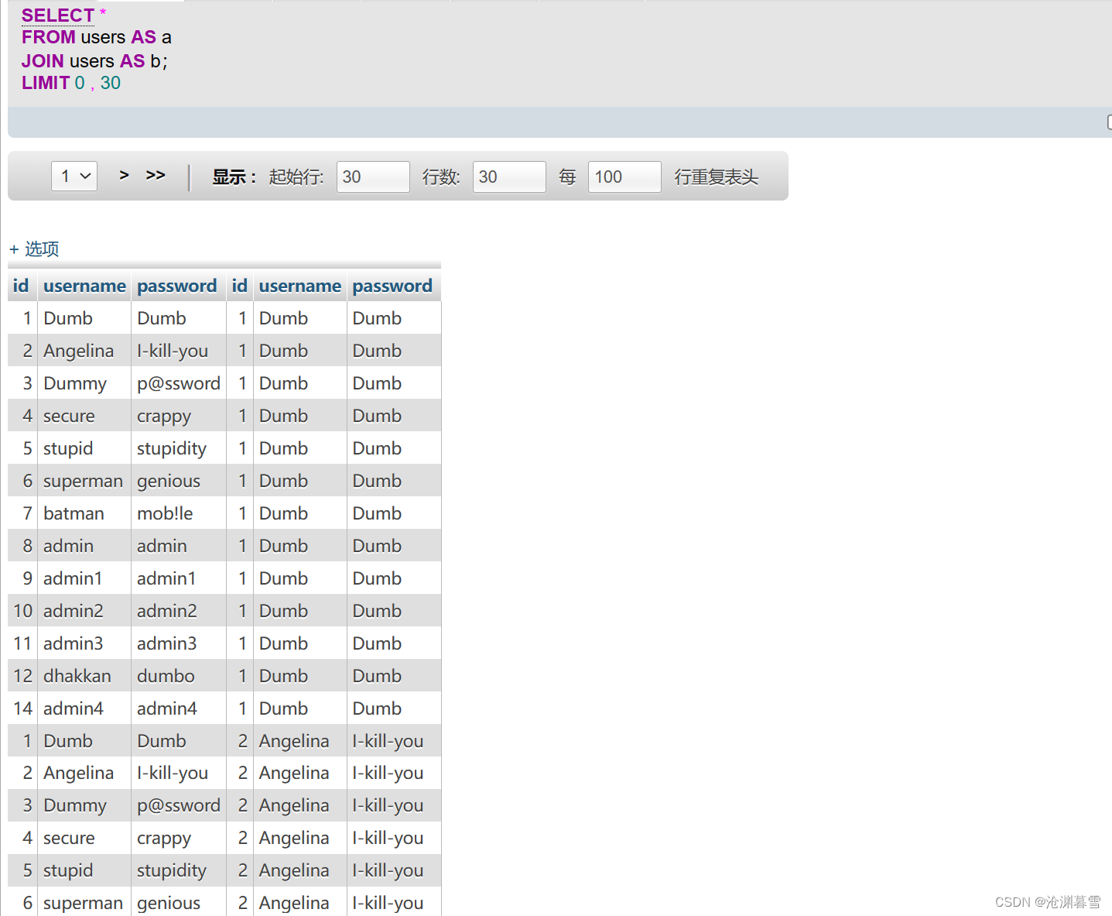Image resolution: width=1112 pixels, height=916 pixels.
Task: Select the 'admin3' username cell
Action: click(x=84, y=643)
